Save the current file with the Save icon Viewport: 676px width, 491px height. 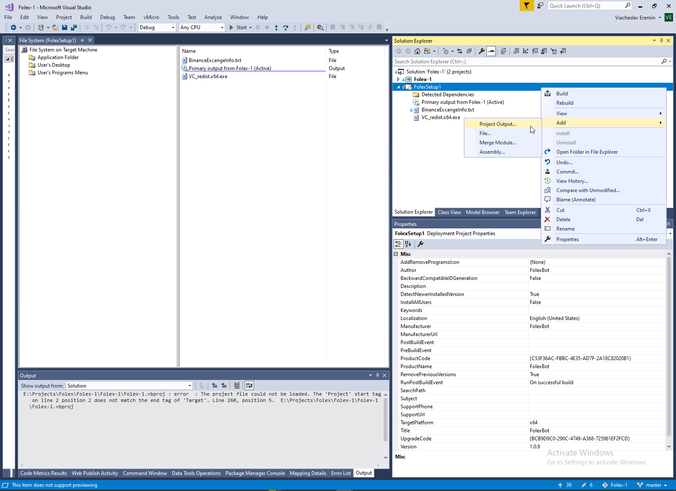(65, 27)
